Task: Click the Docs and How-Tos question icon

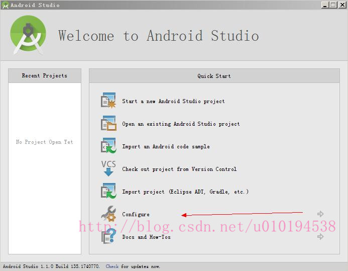Action: tap(108, 236)
